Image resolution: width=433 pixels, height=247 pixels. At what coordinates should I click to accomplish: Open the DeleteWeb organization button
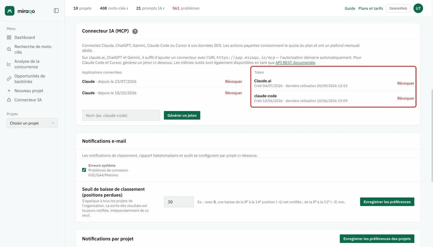[x=398, y=8]
